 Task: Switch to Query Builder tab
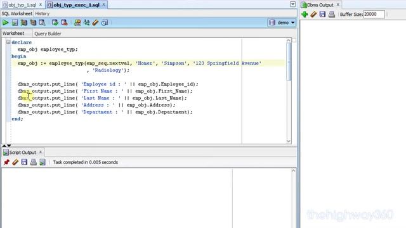pyautogui.click(x=48, y=34)
